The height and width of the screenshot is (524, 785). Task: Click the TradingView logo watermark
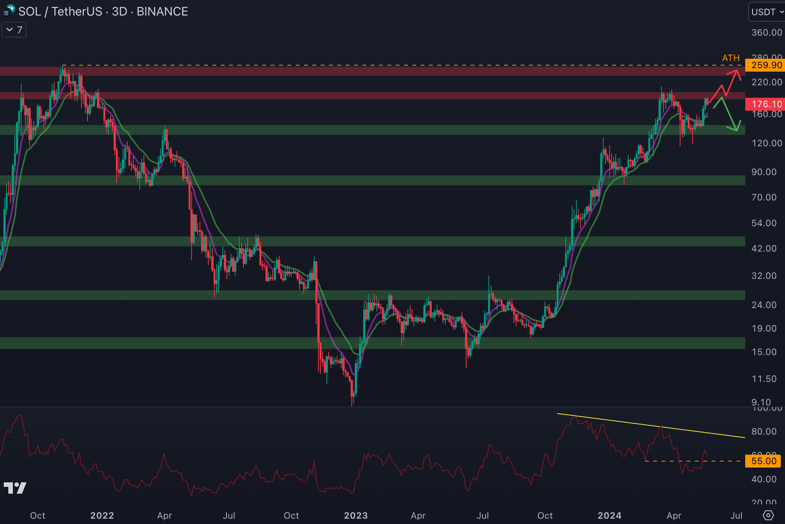pyautogui.click(x=15, y=488)
